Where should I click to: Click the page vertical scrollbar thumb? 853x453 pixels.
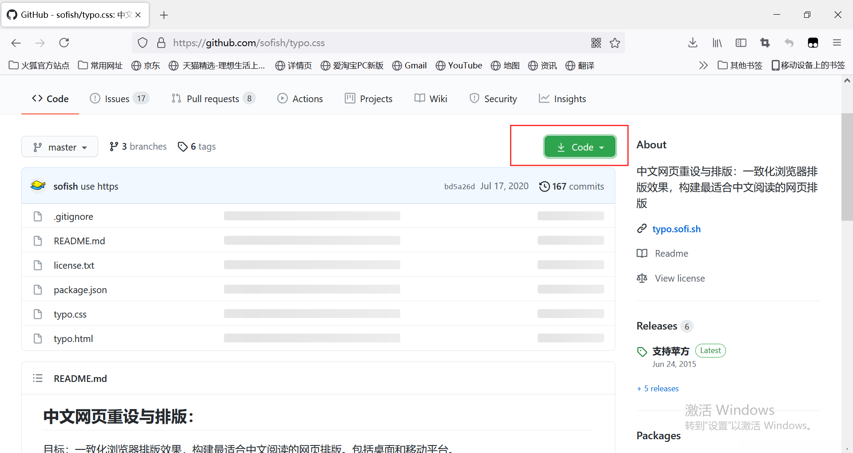click(x=847, y=167)
